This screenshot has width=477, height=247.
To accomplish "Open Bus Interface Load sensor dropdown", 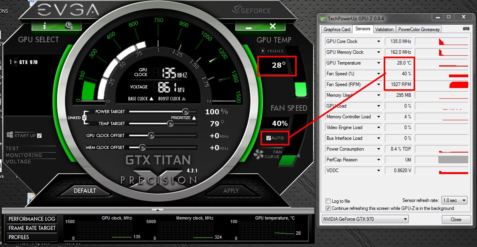I will 378,138.
